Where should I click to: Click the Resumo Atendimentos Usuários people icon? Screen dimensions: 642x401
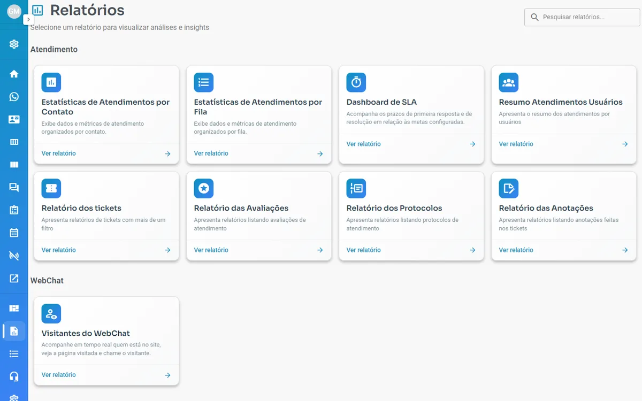point(509,82)
